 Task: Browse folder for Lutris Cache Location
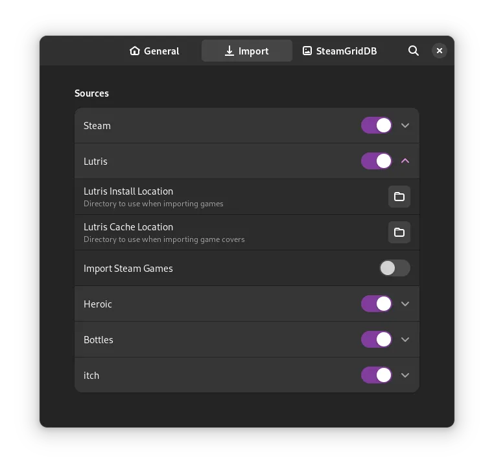point(399,232)
